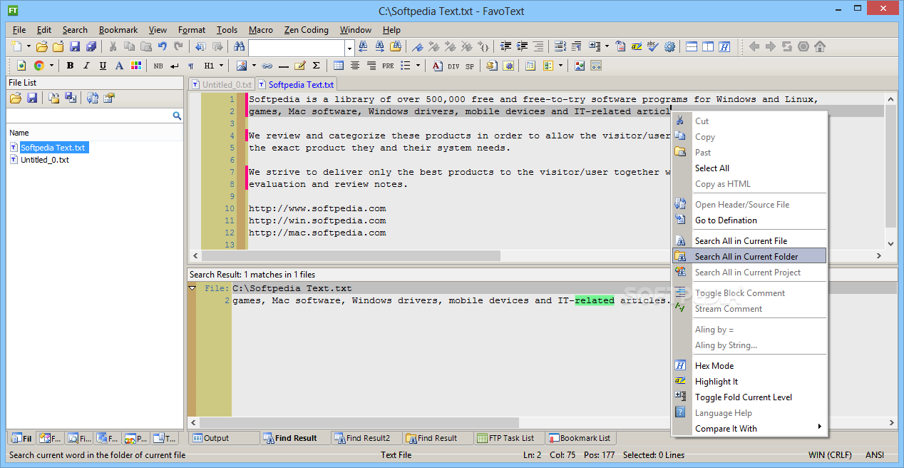904x468 pixels.
Task: Switch to the Untitled_0.txt editor tab
Action: click(x=221, y=84)
